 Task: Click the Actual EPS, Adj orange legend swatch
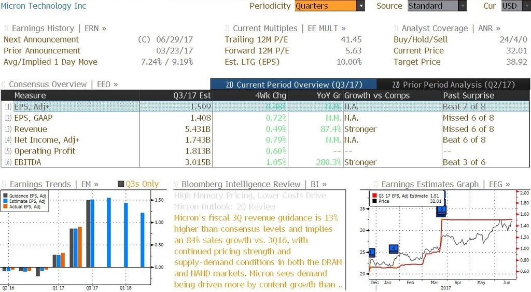pos(5,206)
